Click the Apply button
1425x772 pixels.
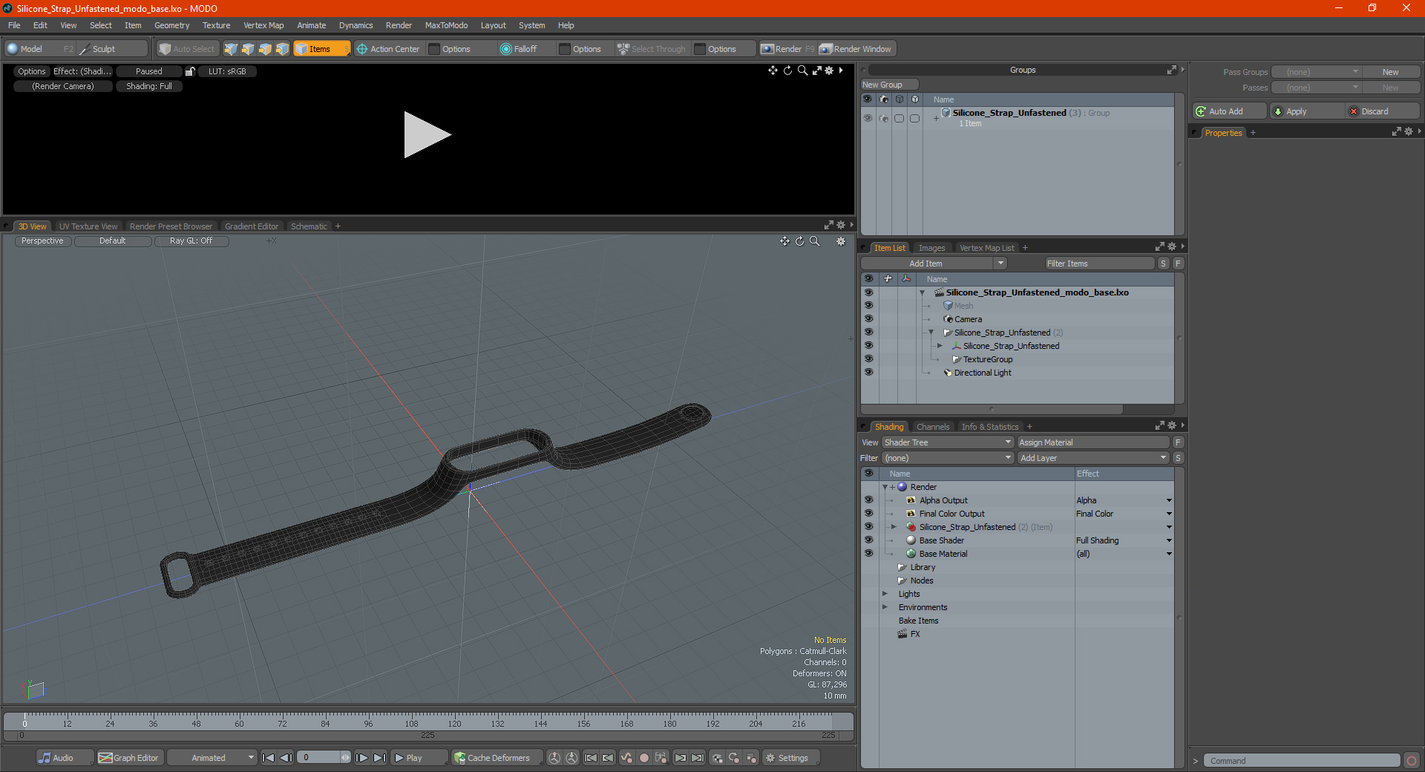pyautogui.click(x=1306, y=111)
